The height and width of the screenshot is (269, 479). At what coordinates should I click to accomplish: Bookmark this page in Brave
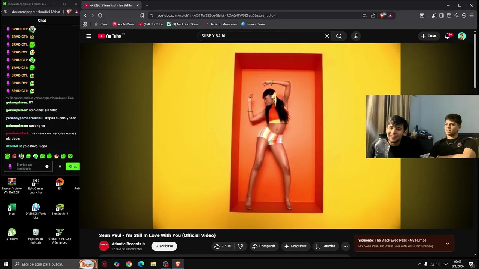[x=142, y=15]
